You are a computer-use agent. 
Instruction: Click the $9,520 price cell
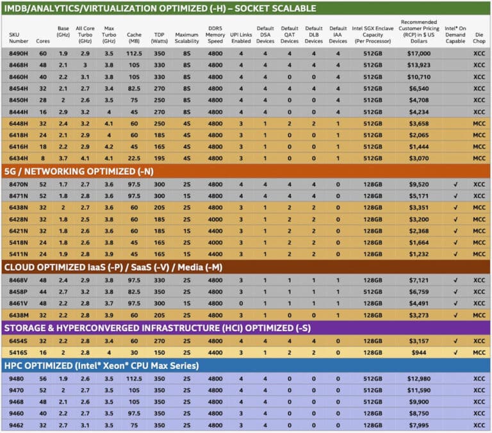pyautogui.click(x=418, y=184)
